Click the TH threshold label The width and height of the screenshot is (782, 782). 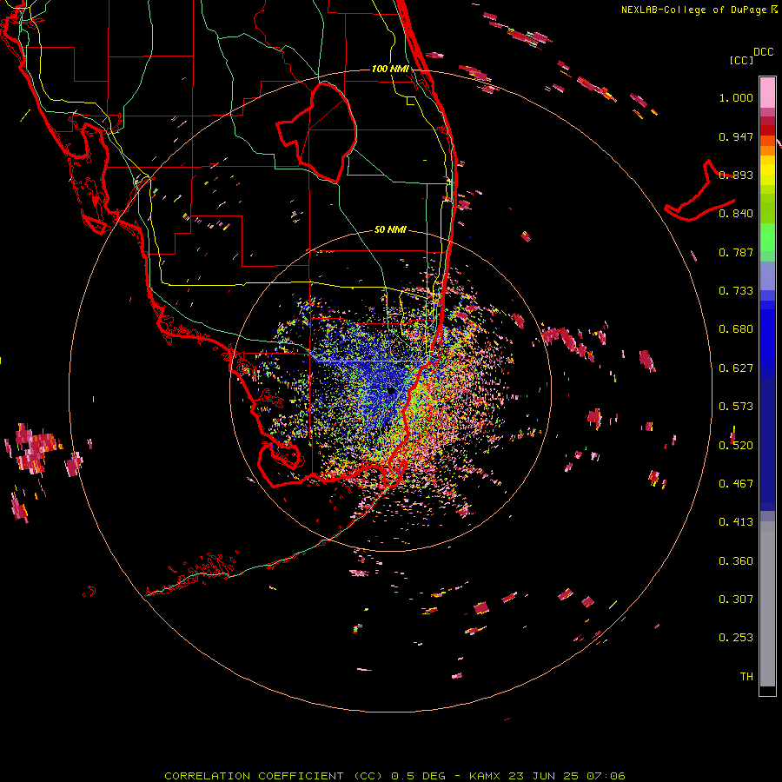[746, 677]
